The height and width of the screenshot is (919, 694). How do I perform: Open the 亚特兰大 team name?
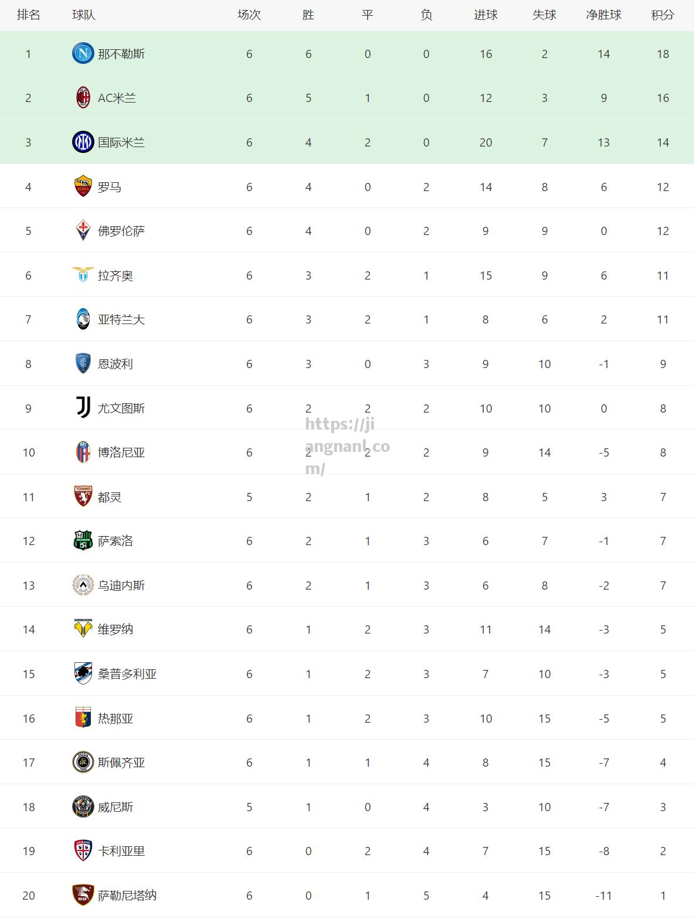121,319
